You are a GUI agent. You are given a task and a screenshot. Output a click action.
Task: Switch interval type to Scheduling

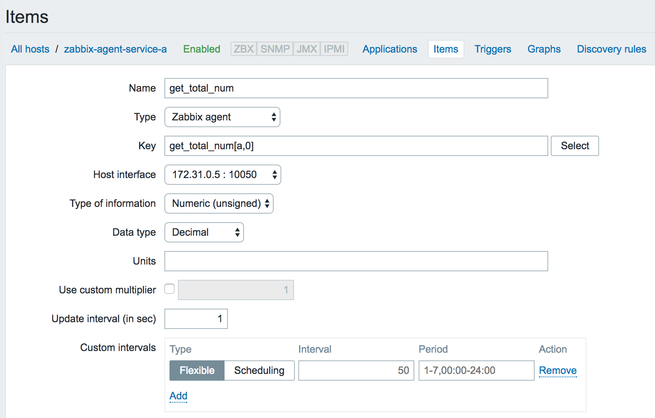pyautogui.click(x=259, y=371)
